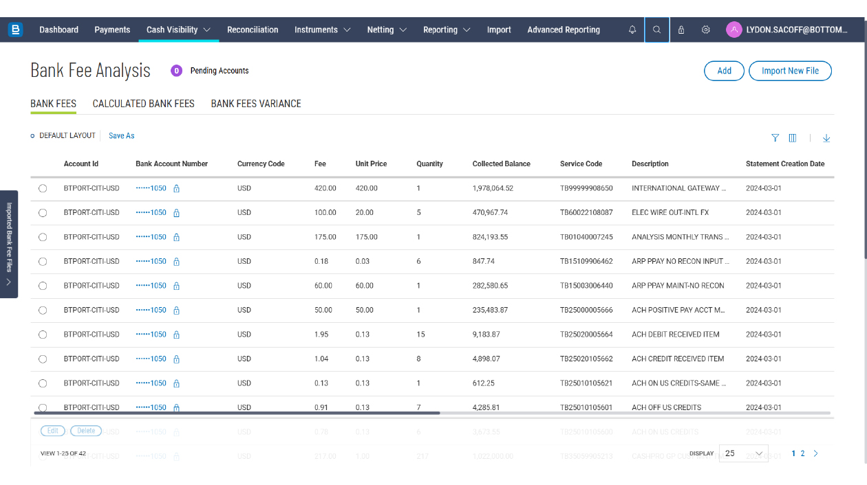Open the column chooser icon
This screenshot has height=485, width=867.
pyautogui.click(x=793, y=138)
